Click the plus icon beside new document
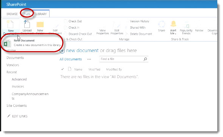 62,51
